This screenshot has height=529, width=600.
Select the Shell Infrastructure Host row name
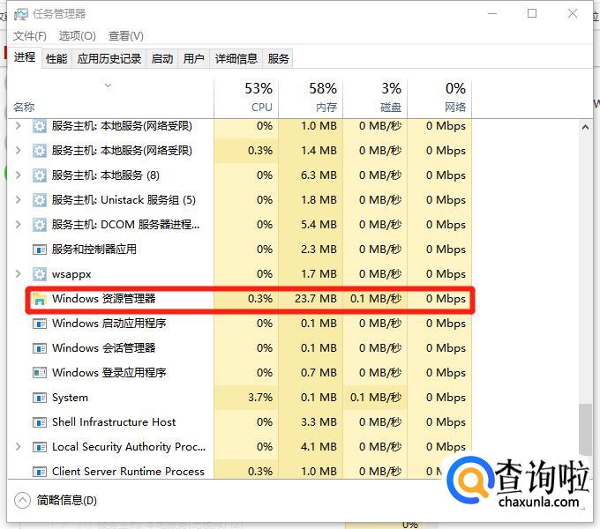(x=114, y=422)
